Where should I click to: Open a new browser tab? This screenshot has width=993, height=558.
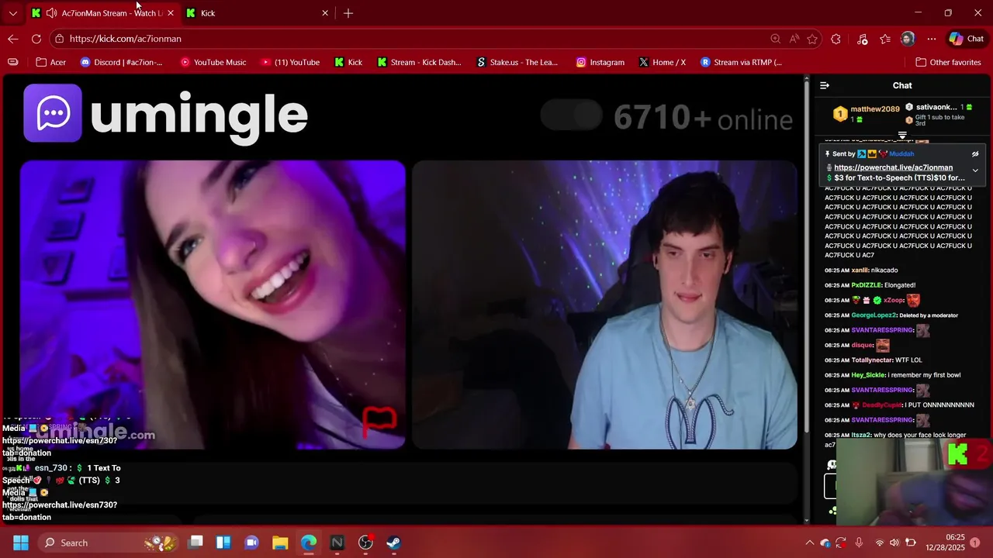coord(348,13)
